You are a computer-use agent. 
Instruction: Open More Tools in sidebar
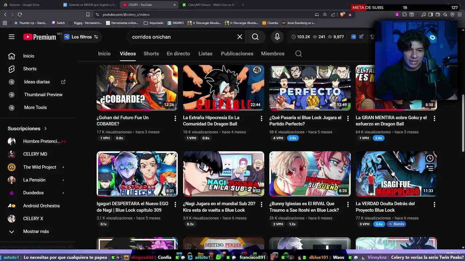point(38,107)
